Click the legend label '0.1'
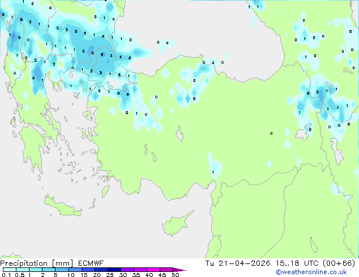Screen dimensions: 359x277 click(x=6, y=275)
